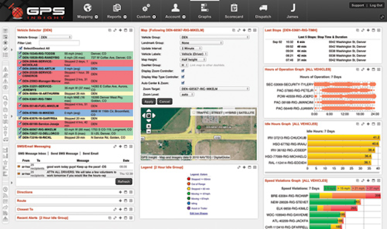387x229 pixels.
Task: Click the Support link
Action: (x=357, y=5)
